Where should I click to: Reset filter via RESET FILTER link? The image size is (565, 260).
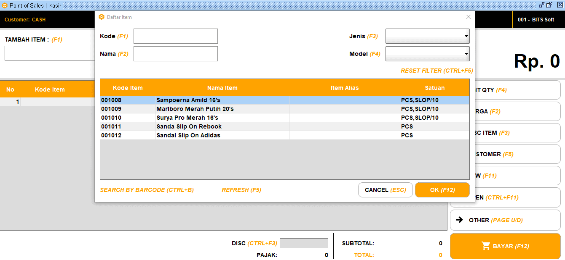click(436, 71)
